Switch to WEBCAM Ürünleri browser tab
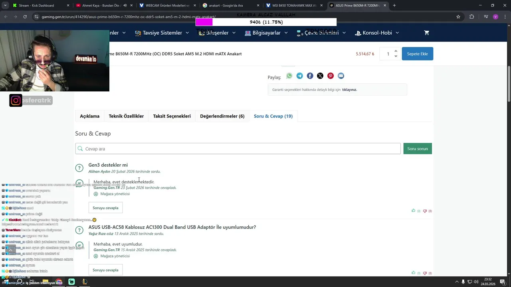The width and height of the screenshot is (511, 287). click(167, 6)
